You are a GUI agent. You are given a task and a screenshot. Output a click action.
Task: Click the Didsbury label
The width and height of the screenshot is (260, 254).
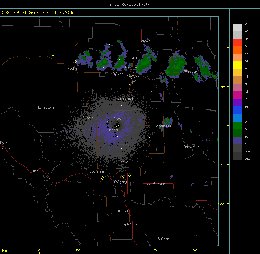click(x=116, y=130)
